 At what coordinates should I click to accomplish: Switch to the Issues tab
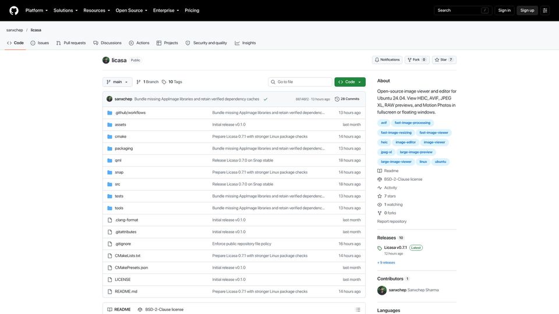tap(40, 42)
